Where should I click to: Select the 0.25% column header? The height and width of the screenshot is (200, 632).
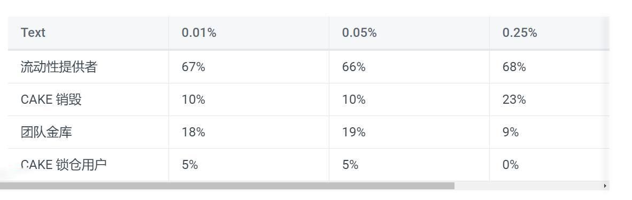point(520,33)
